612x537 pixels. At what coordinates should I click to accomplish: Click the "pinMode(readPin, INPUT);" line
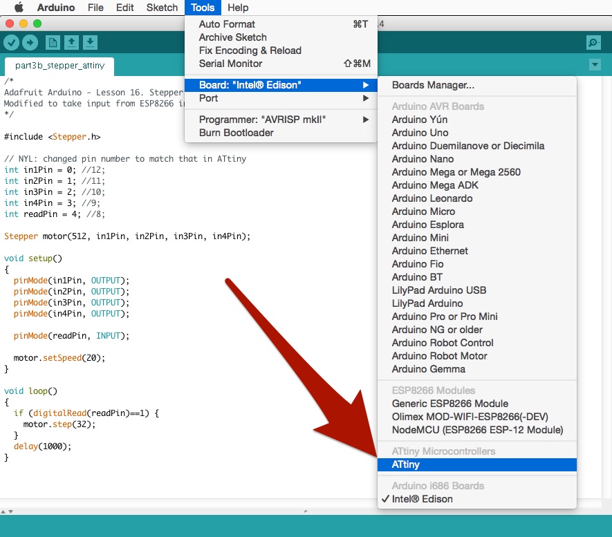click(71, 336)
